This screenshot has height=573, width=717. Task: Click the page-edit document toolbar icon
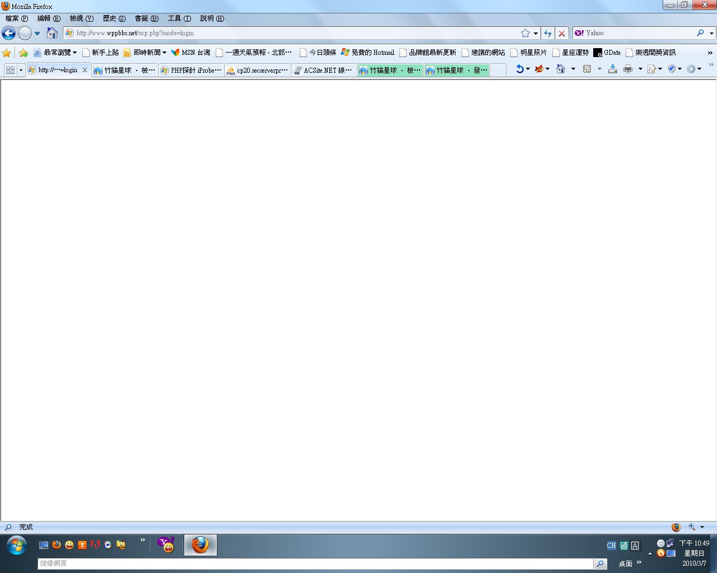point(651,69)
